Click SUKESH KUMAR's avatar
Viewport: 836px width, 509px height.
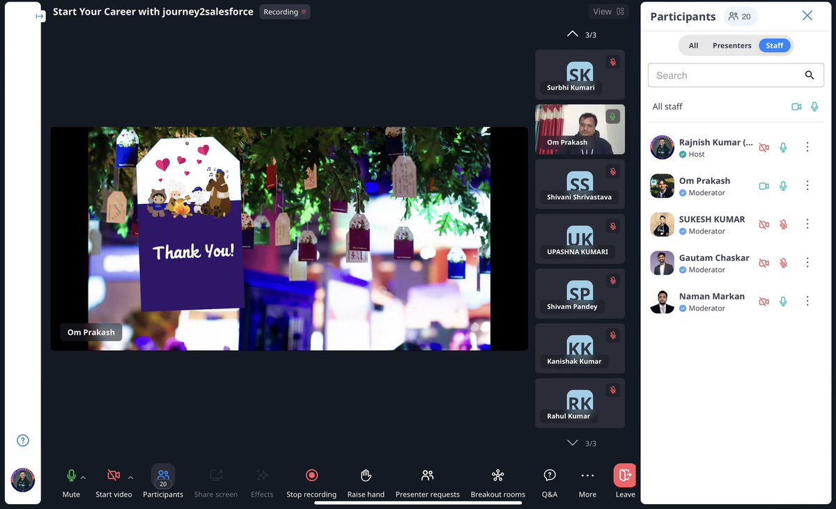pos(662,224)
